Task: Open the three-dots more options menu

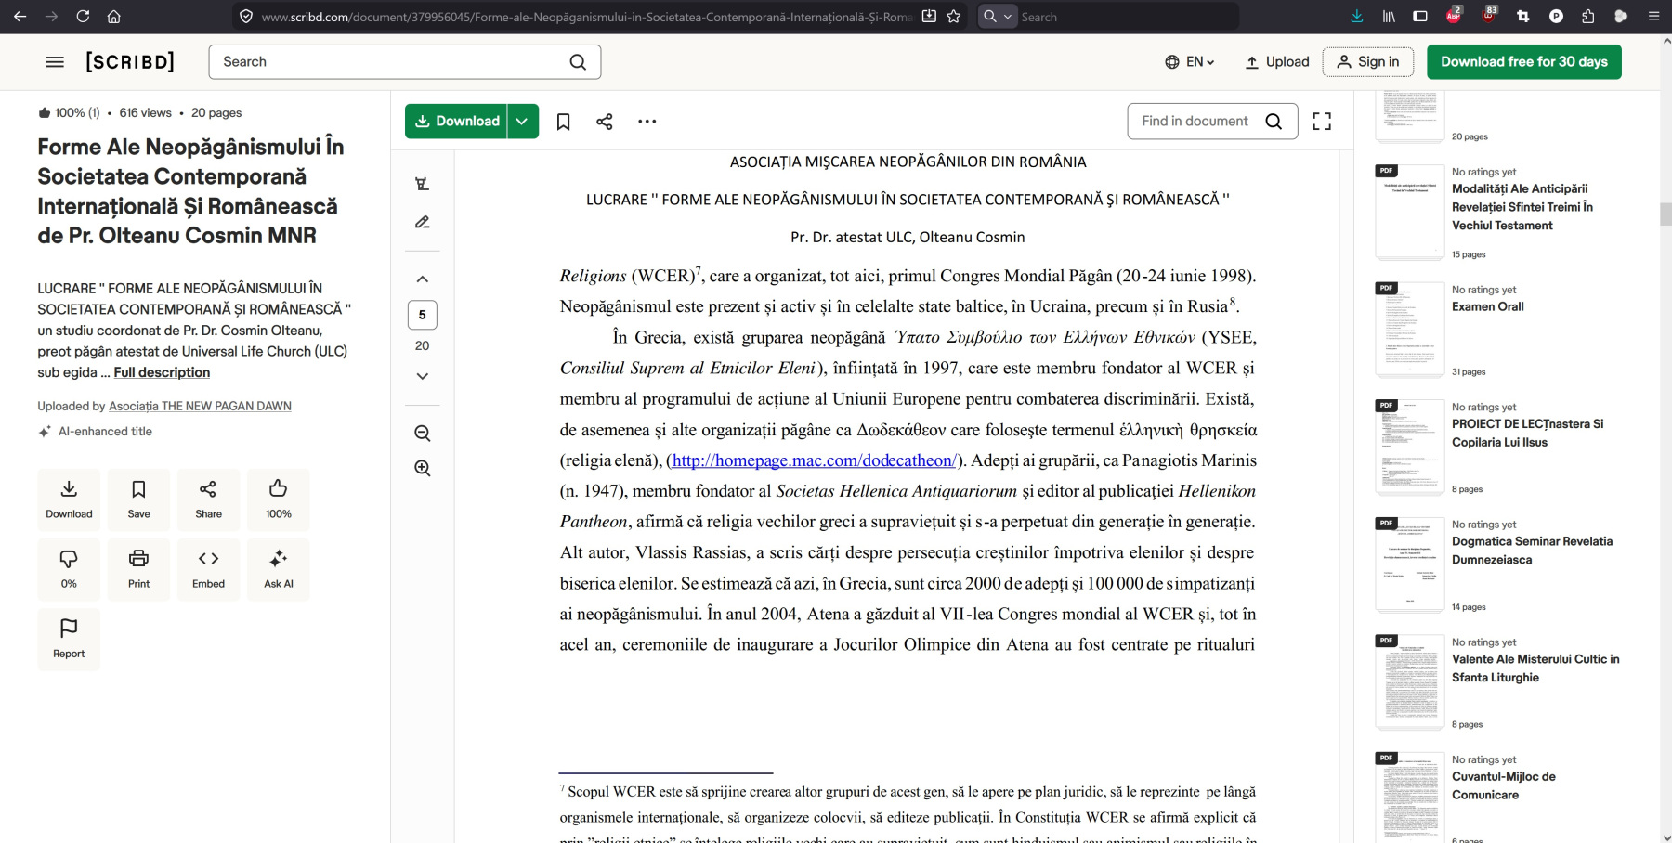Action: click(647, 122)
